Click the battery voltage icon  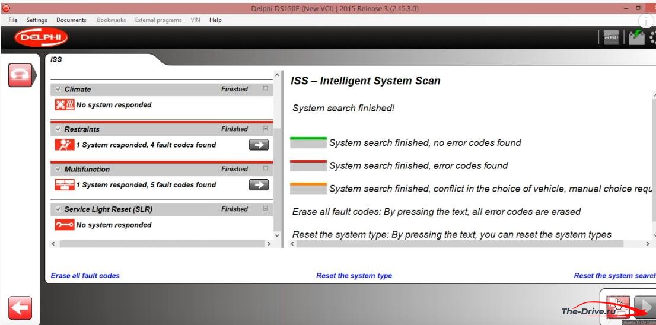pos(636,37)
